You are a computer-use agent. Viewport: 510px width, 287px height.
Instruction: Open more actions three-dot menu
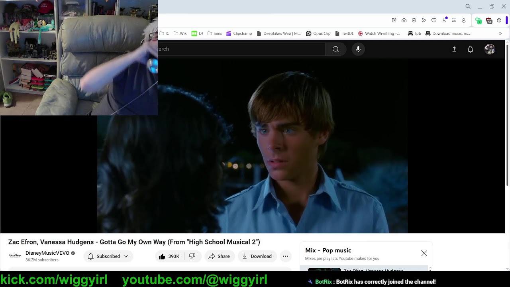click(285, 256)
